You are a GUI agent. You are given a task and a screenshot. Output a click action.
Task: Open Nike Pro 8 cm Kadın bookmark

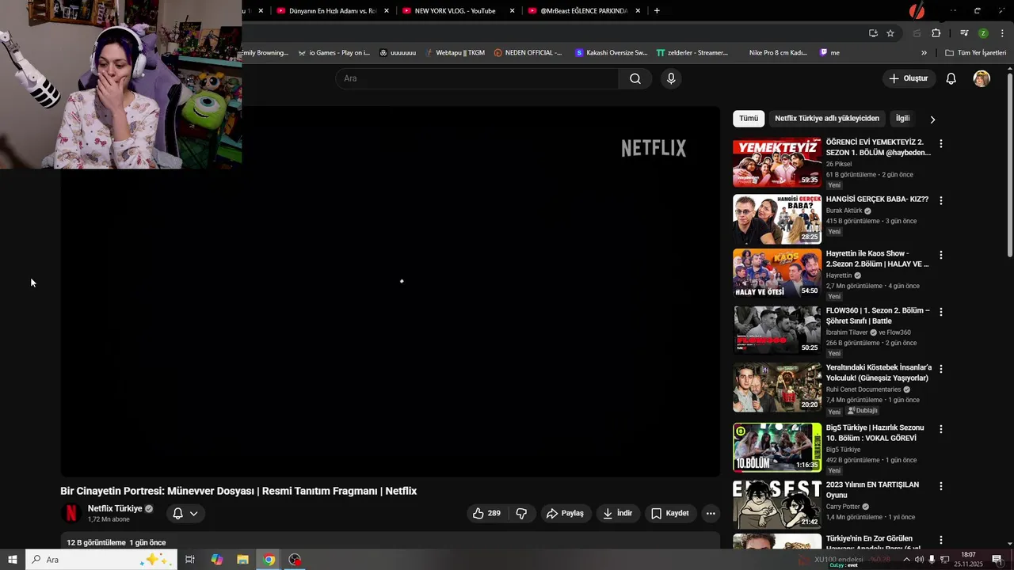point(778,53)
